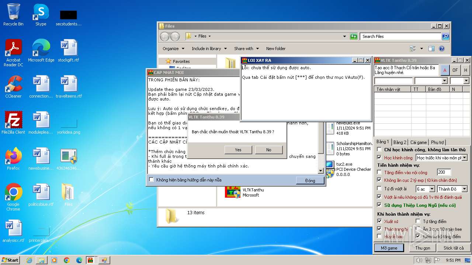This screenshot has width=472, height=265.
Task: Open the VLTKTanthu application file in Files window
Action: tap(245, 192)
